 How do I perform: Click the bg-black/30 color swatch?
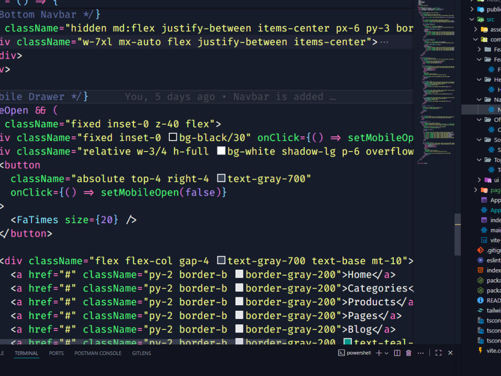[173, 137]
